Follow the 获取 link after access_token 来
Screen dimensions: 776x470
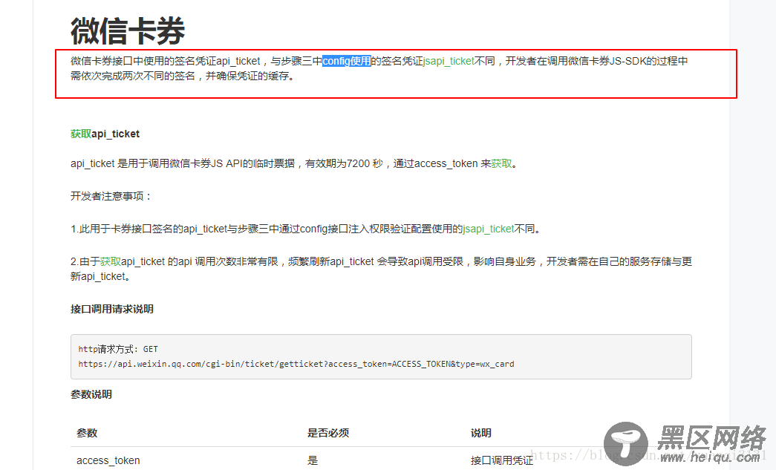tap(501, 164)
